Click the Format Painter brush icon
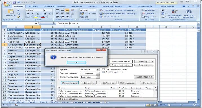The image size is (202, 108). pyautogui.click(x=18, y=17)
